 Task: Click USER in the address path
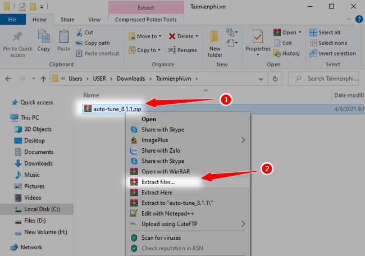99,79
